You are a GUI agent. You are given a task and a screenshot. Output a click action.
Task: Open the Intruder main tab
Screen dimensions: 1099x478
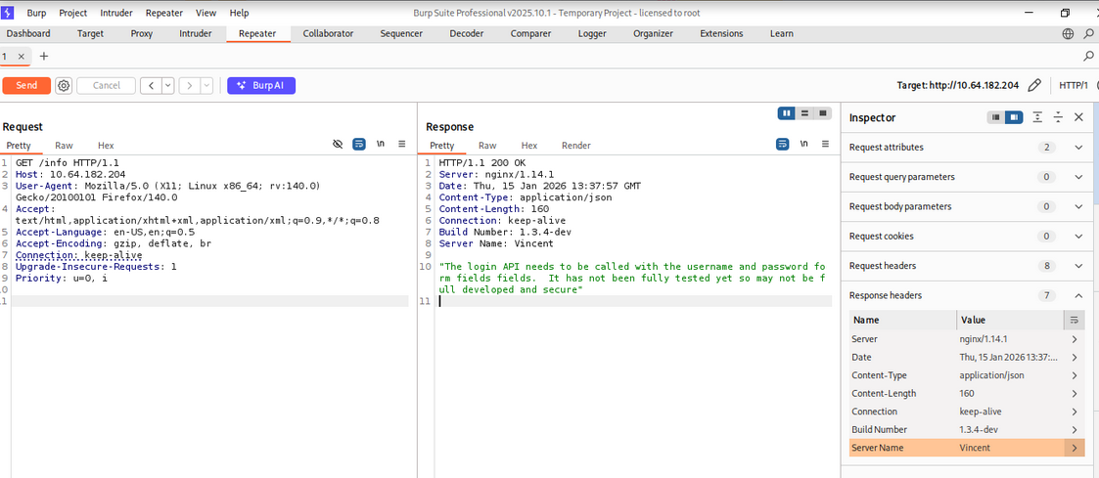195,33
